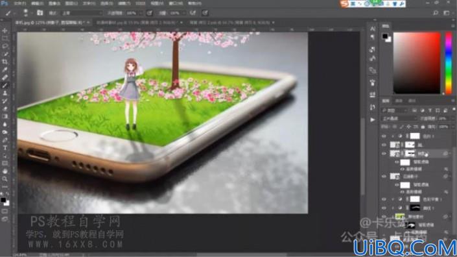Switch to the 通道 (Channels) panel tab
Viewport: 457px width, 257px height.
399,101
